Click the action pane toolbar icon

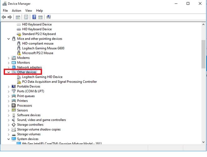[x=40, y=17]
